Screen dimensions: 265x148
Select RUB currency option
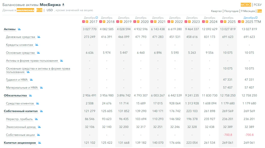[x=39, y=10]
